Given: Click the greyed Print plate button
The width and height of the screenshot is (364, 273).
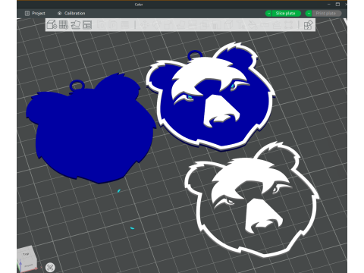Looking at the screenshot, I should pyautogui.click(x=327, y=14).
